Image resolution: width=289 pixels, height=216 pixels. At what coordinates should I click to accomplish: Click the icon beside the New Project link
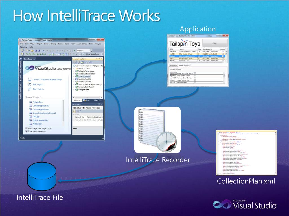[x=29, y=84]
